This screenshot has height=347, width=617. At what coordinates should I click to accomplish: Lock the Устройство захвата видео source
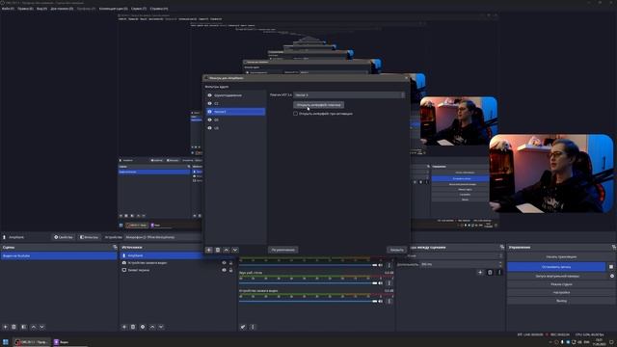tap(231, 263)
